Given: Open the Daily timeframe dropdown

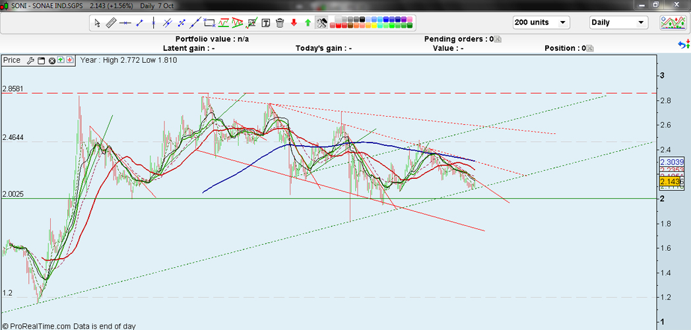Looking at the screenshot, I should [618, 22].
